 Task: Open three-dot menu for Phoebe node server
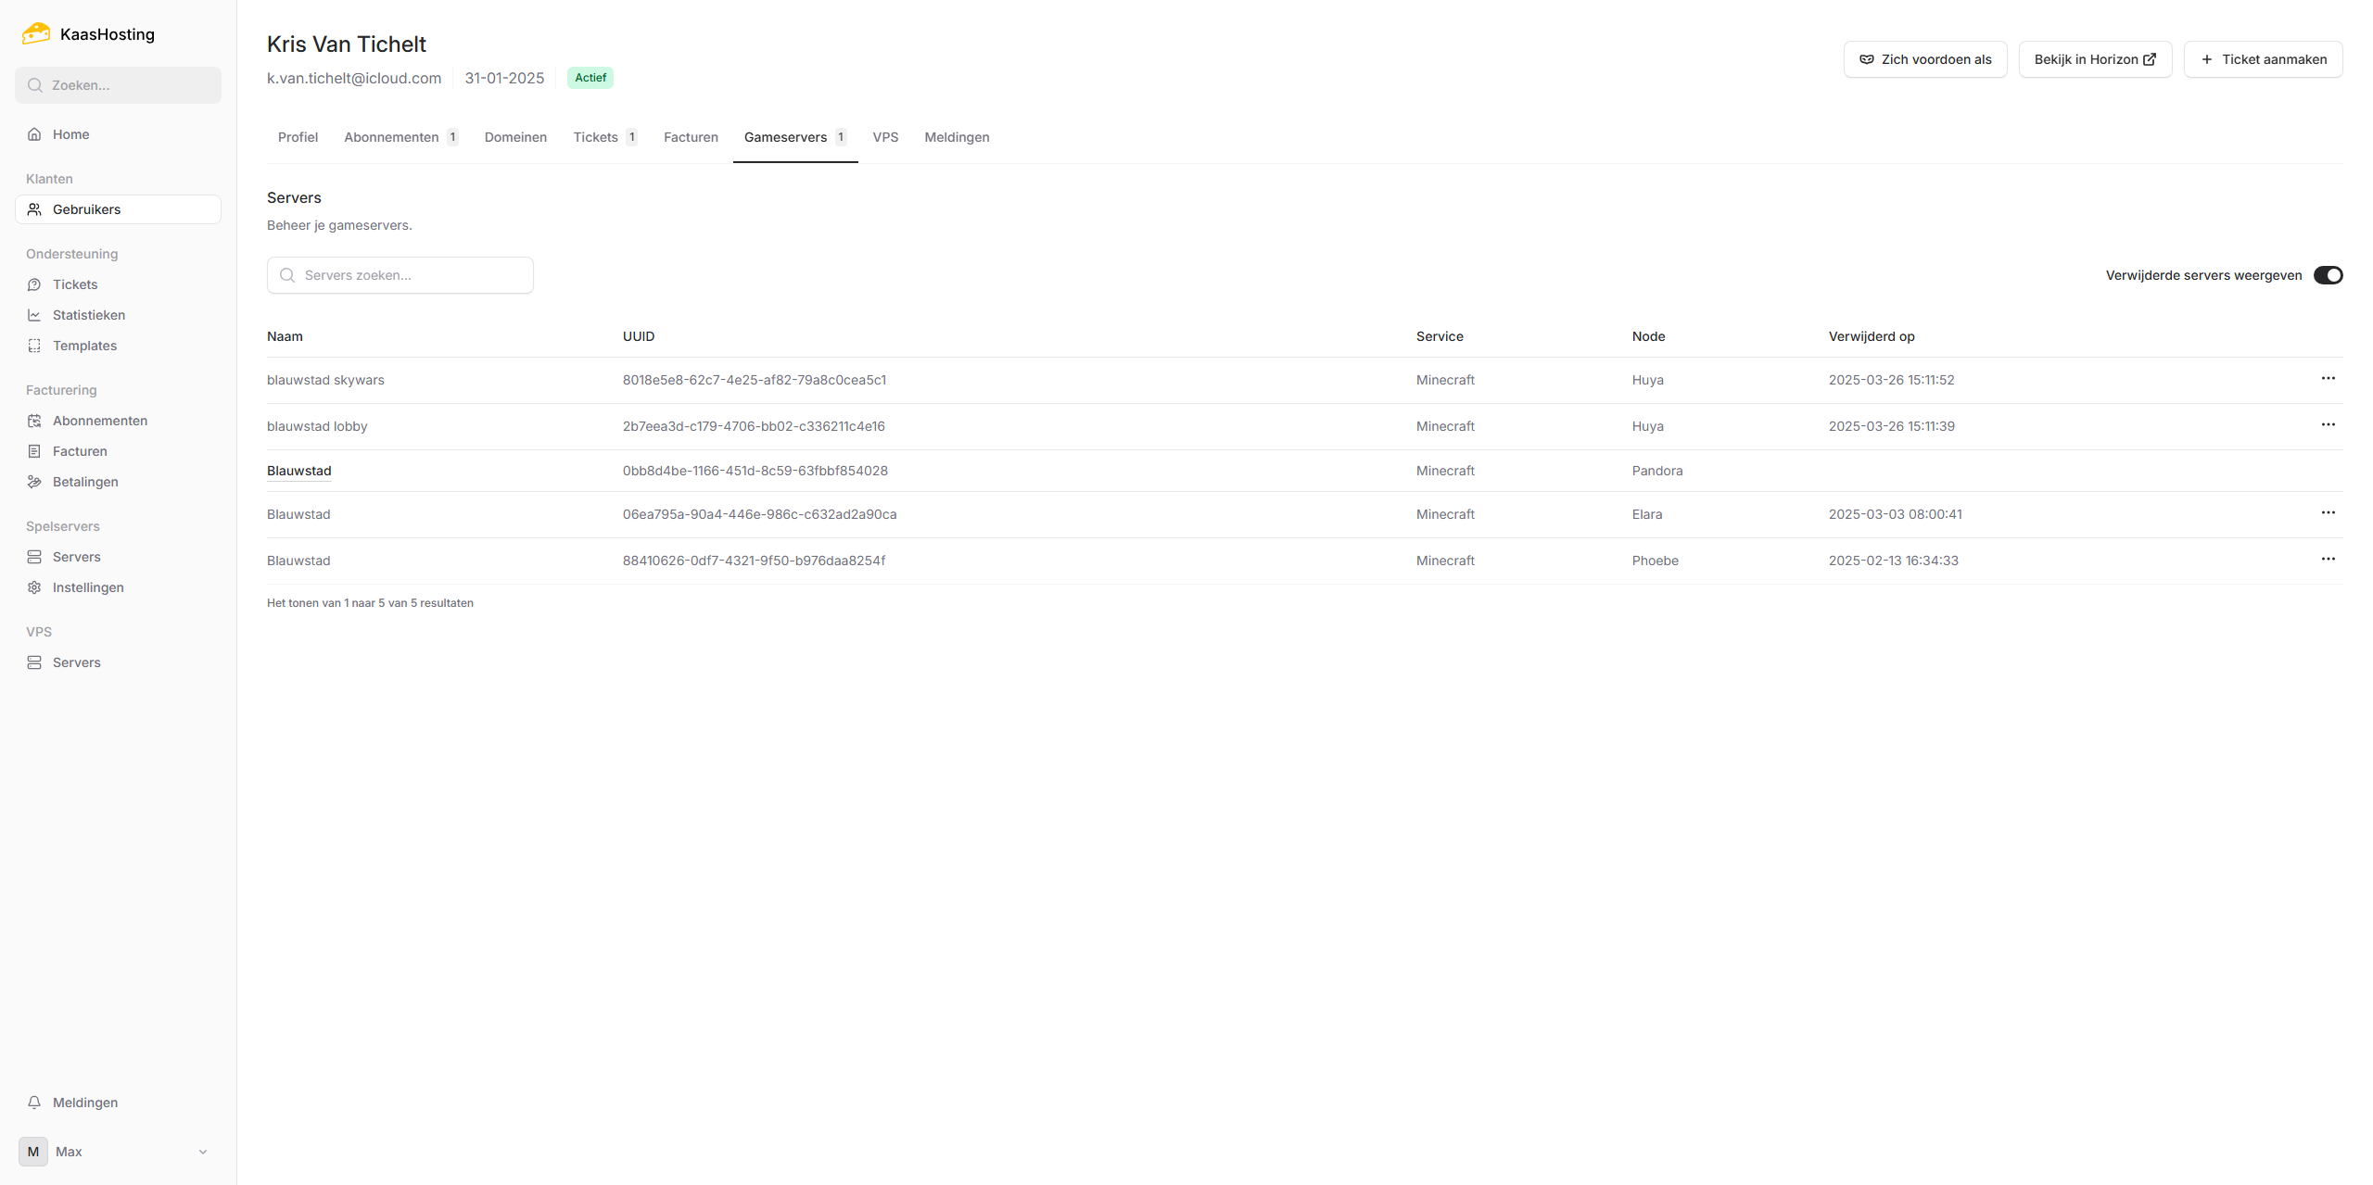coord(2328,560)
